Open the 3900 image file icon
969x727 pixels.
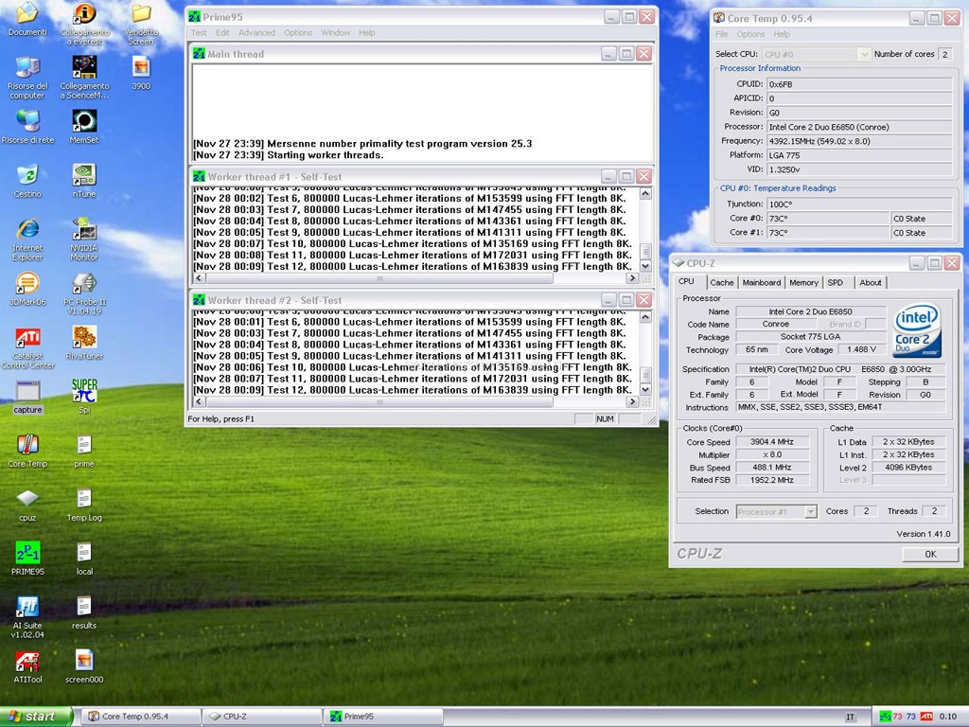coord(141,67)
